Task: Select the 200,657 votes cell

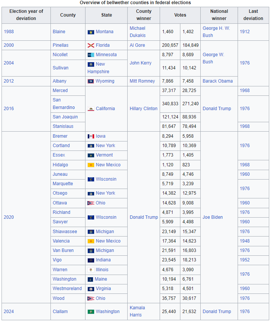Action: 170,45
